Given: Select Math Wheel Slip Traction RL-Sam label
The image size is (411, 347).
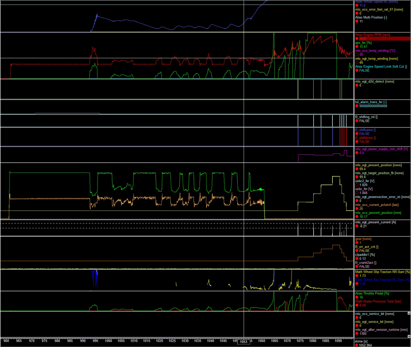Looking at the screenshot, I should [x=382, y=280].
